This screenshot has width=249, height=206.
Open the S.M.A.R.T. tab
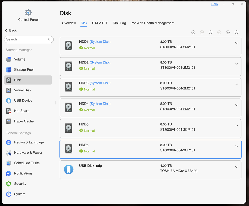pyautogui.click(x=100, y=23)
